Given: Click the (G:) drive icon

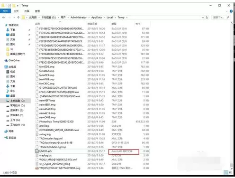Looking at the screenshot, I should pos(8,120).
